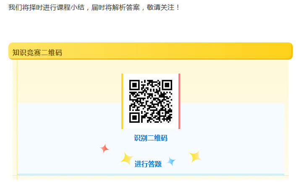Viewport: 304px width, 190px height.
Task: Click the blue star beside 进行答题
Action: [x=171, y=161]
